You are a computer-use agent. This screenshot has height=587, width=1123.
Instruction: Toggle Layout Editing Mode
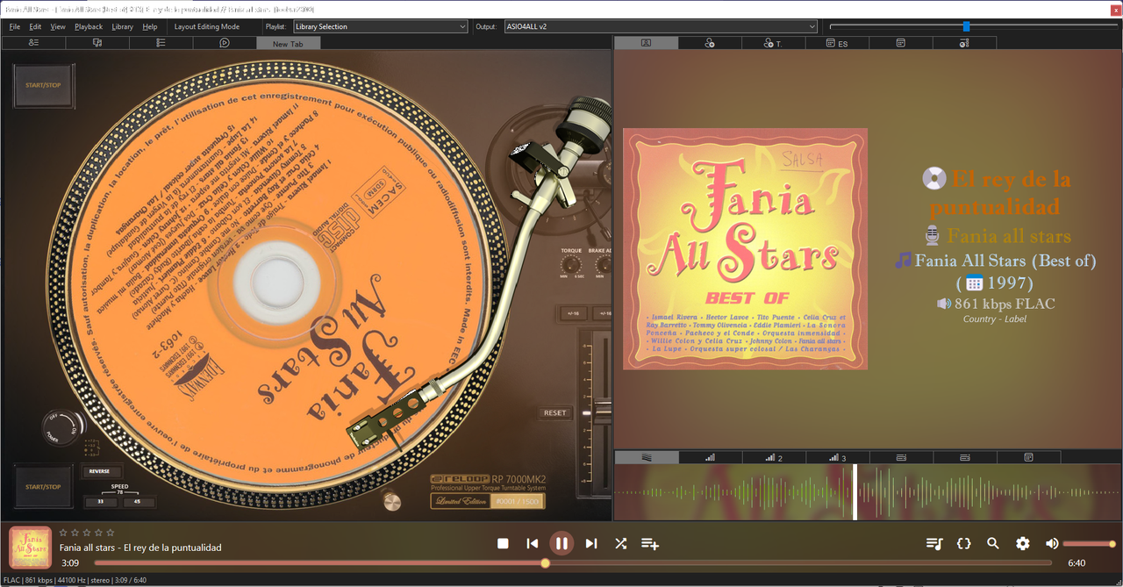pos(207,26)
